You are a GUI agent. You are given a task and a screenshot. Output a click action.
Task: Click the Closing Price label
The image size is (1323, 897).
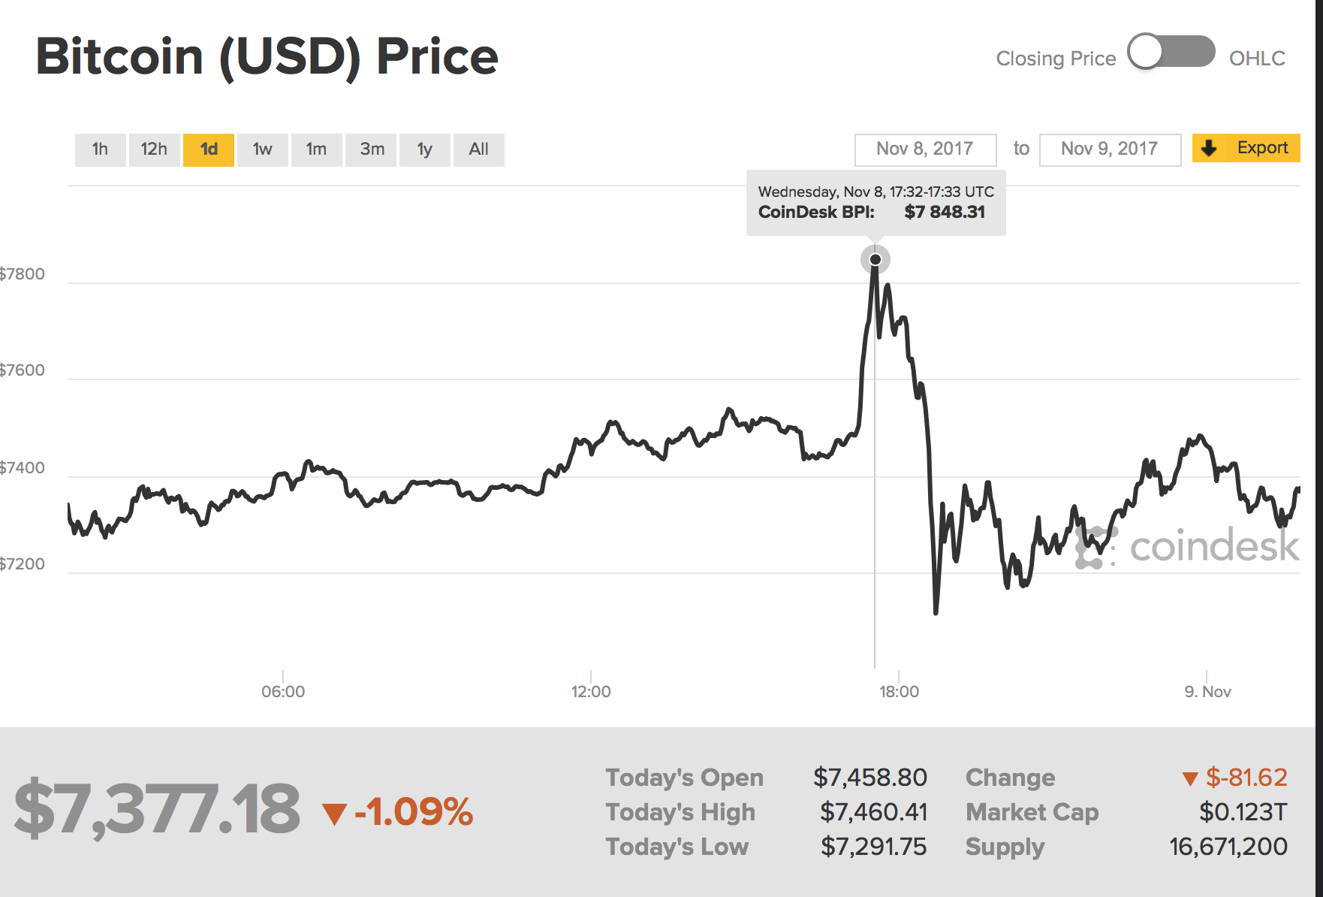pos(1056,59)
